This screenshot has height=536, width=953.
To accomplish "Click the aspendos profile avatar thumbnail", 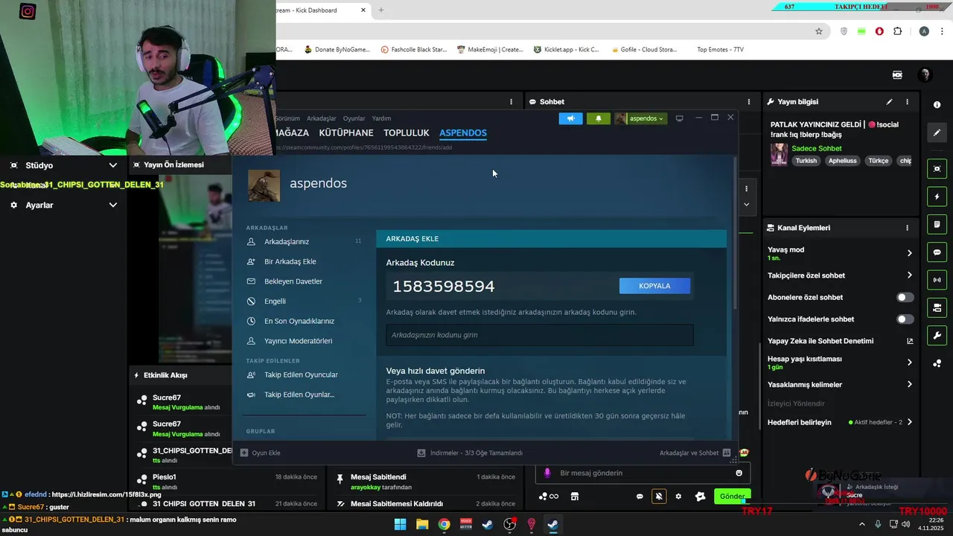I will click(264, 185).
